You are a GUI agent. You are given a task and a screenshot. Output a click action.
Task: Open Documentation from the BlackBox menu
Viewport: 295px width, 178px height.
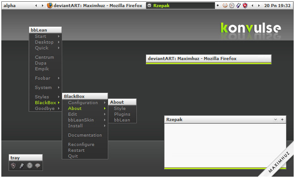click(x=85, y=135)
